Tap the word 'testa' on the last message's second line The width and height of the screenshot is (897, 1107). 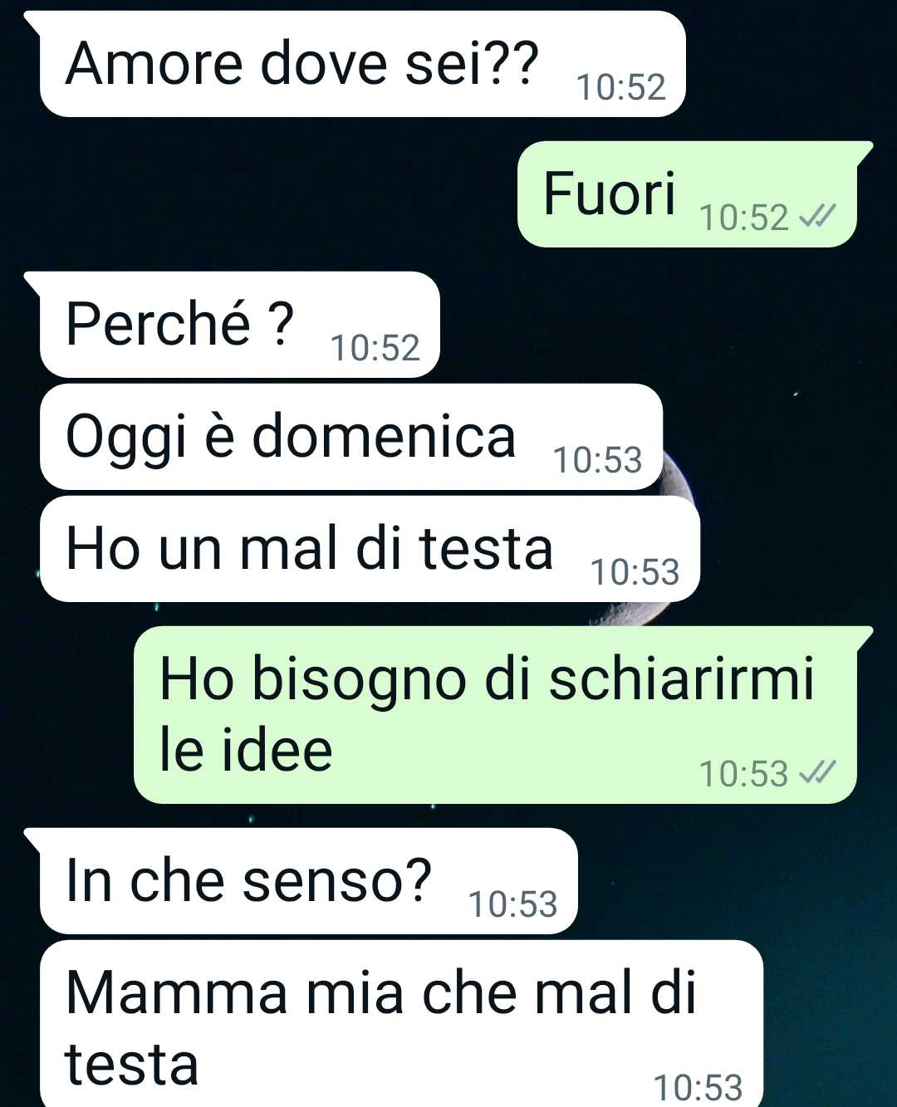(x=132, y=1064)
